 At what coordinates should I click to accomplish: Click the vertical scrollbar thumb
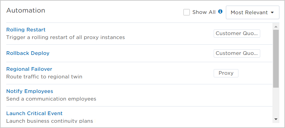click(276, 59)
